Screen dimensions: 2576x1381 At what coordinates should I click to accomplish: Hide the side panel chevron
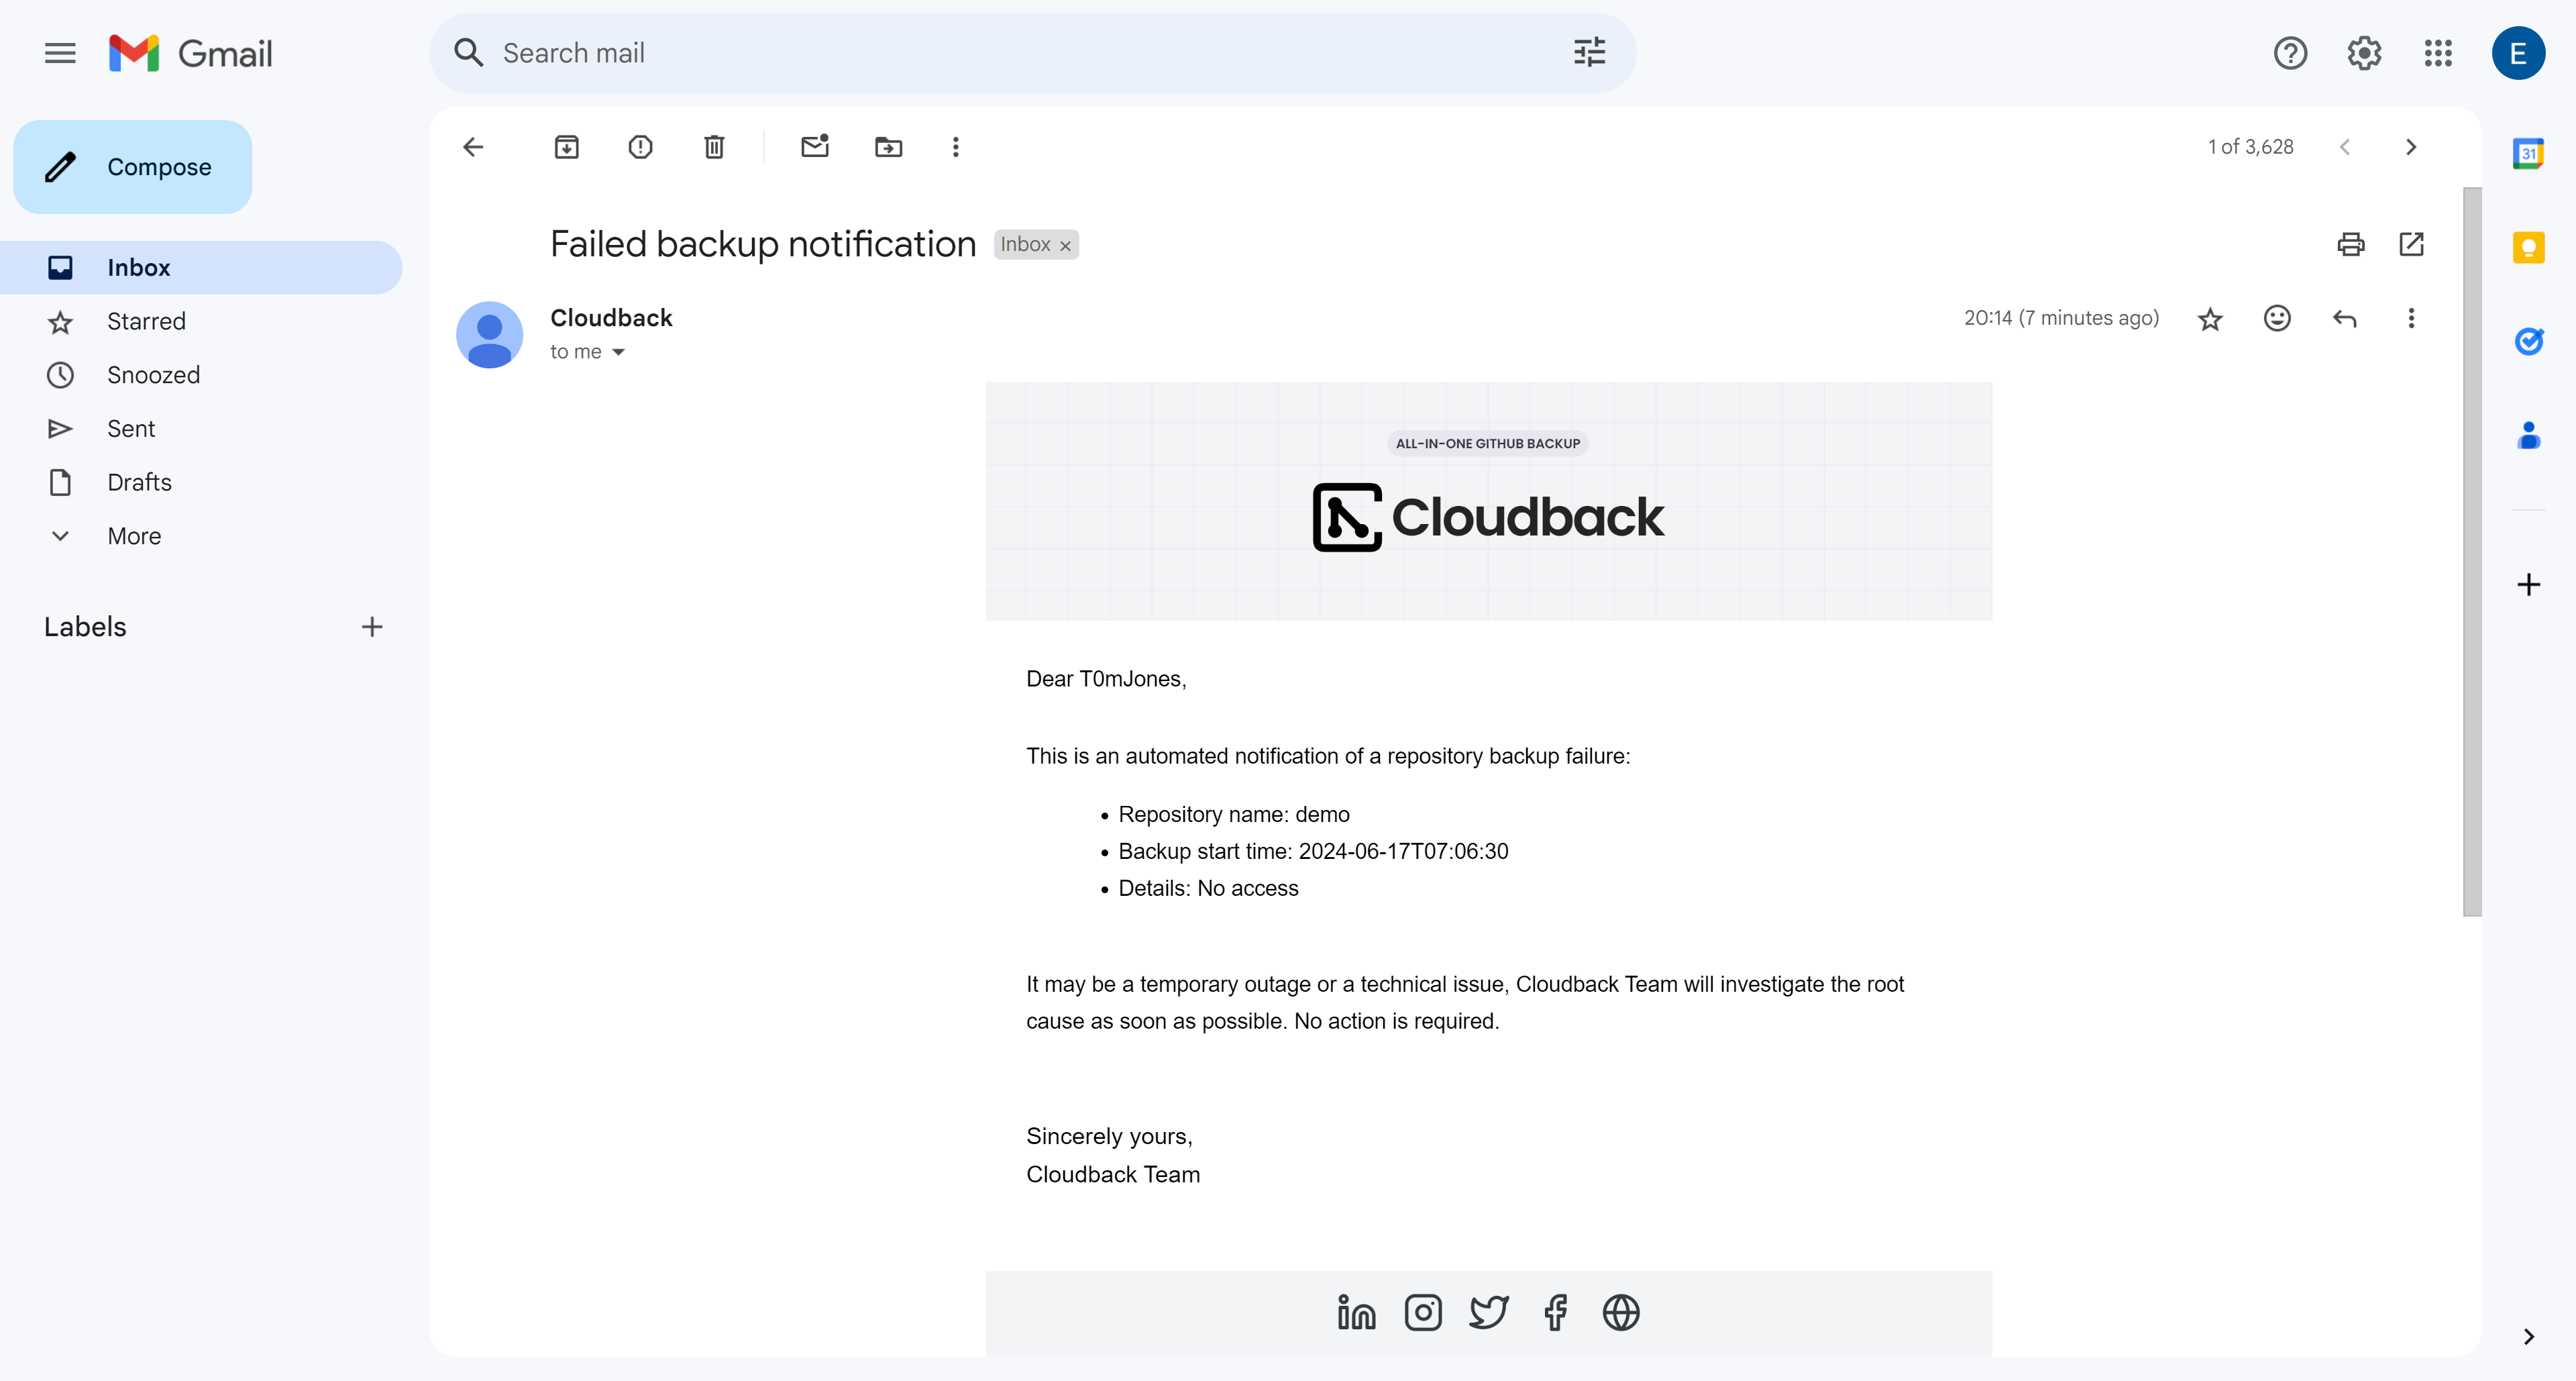point(2528,1337)
